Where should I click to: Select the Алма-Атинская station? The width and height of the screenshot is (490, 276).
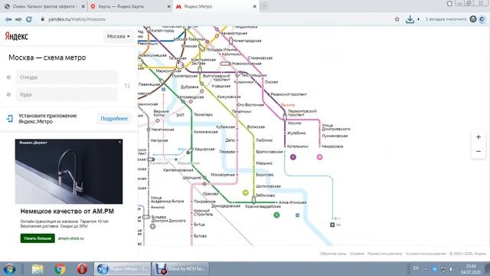click(292, 202)
